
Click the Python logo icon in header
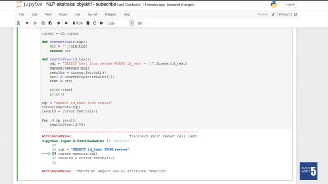pyautogui.click(x=274, y=4)
